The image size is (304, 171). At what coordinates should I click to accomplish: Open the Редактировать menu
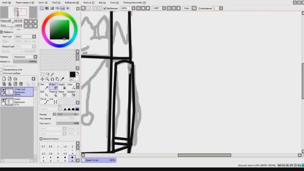pos(25,3)
